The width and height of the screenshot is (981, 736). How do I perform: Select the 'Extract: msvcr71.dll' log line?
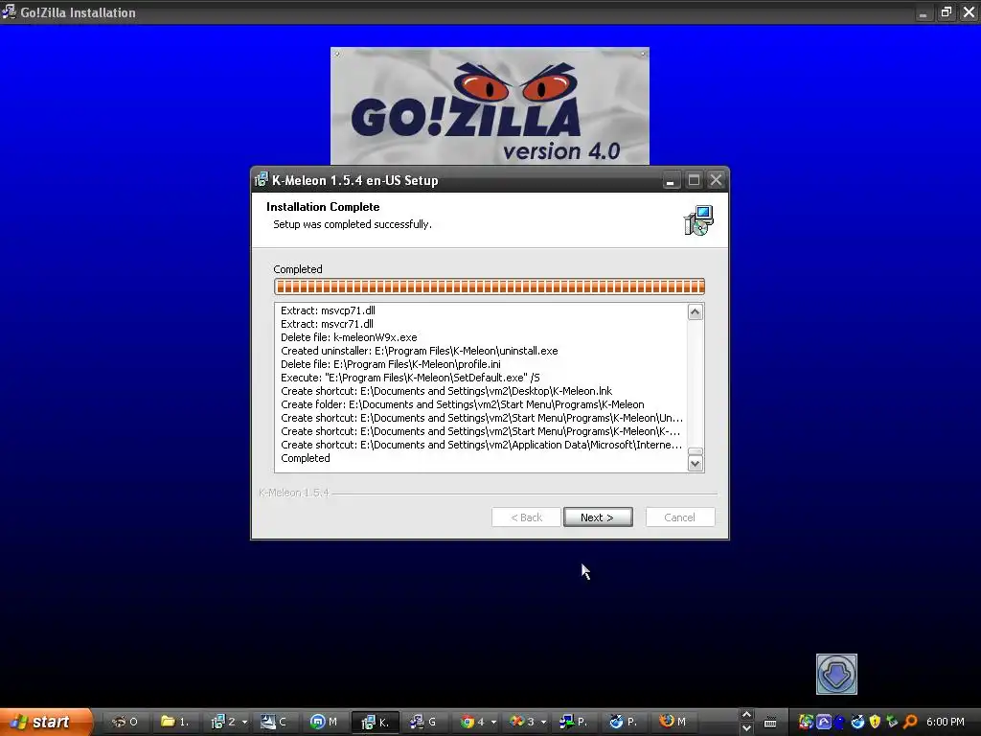pos(327,324)
